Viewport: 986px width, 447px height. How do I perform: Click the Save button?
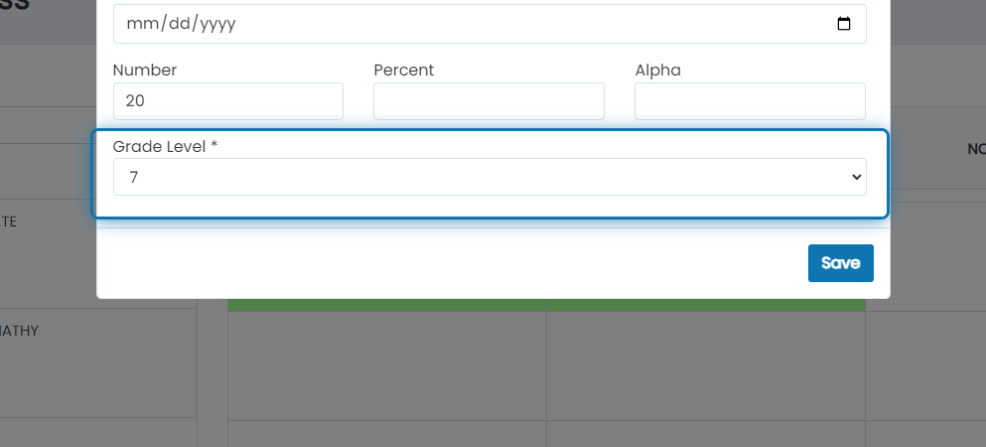(841, 263)
